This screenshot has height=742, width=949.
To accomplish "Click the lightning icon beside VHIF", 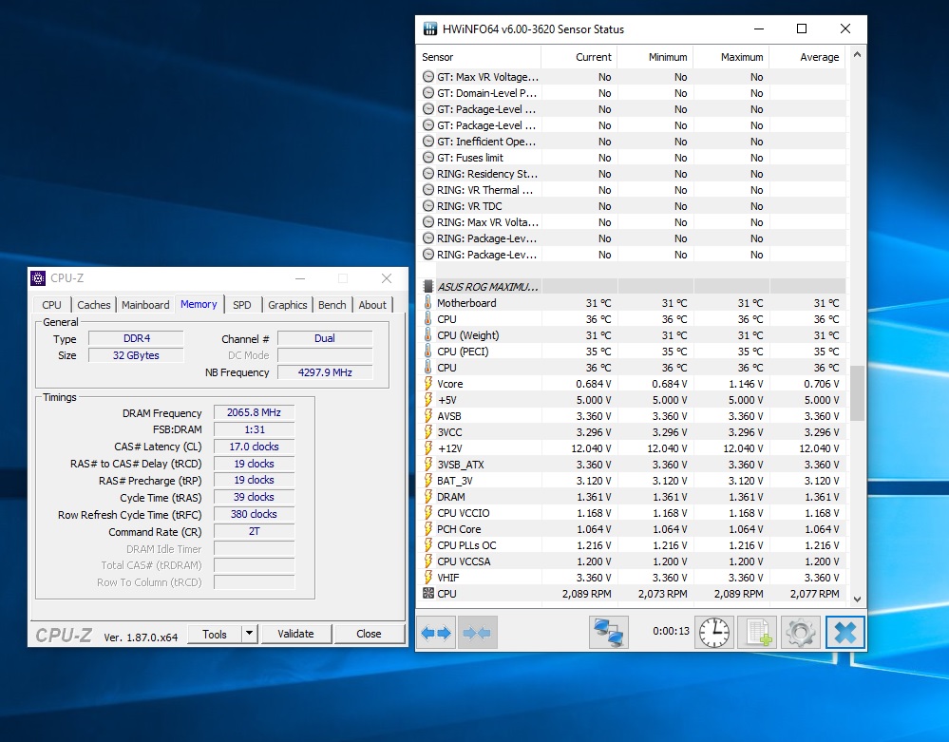I will point(427,578).
